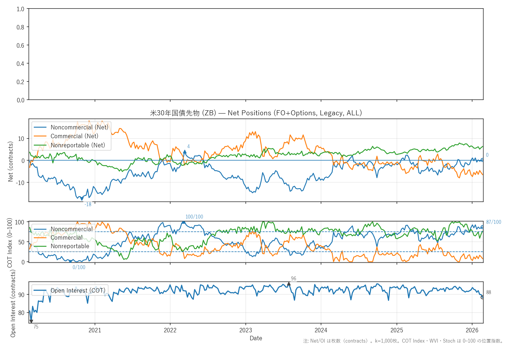
Task: Select Noncommercial entry in COT Index legend
Action: click(71, 229)
